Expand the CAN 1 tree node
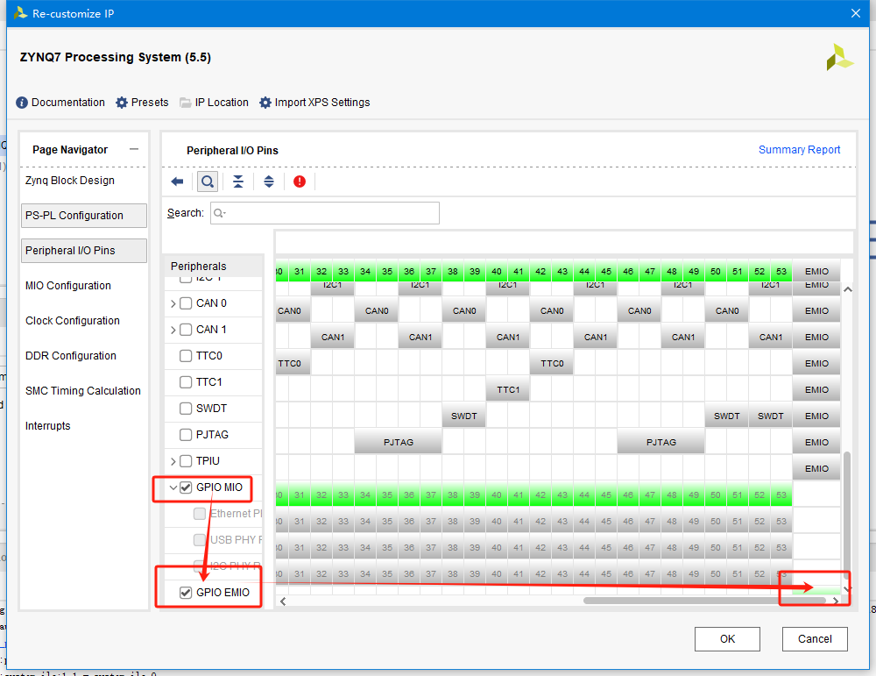This screenshot has height=676, width=876. coord(173,330)
